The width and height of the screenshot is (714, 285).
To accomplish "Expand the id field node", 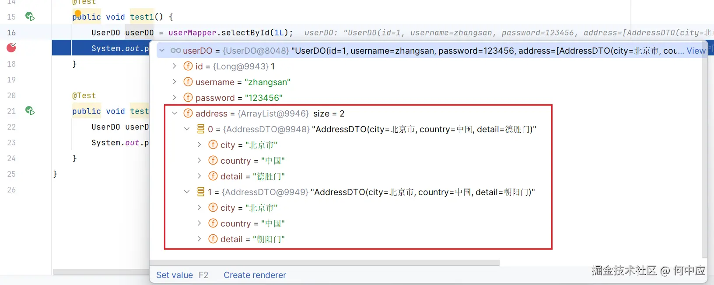I will click(x=174, y=66).
